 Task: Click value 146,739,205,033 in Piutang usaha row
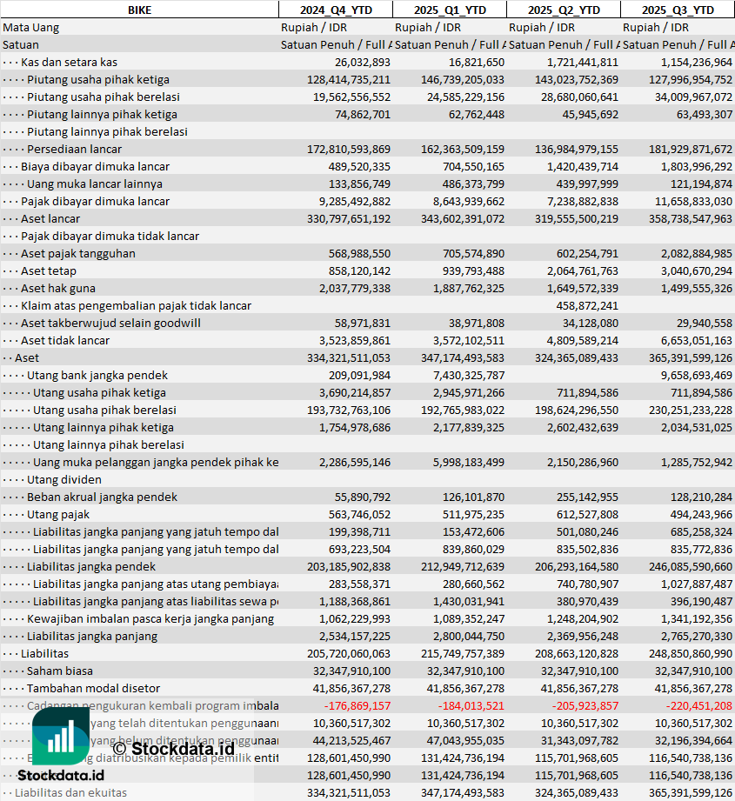coord(462,80)
